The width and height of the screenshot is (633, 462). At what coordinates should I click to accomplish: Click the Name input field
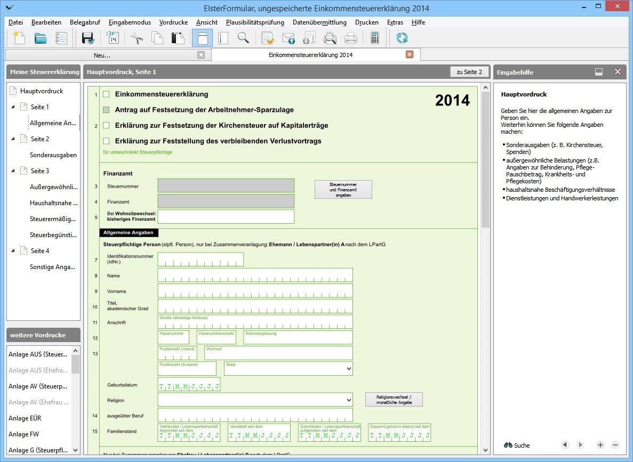pyautogui.click(x=255, y=275)
